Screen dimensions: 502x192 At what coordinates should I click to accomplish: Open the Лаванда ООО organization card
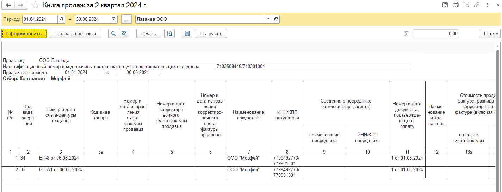[x=276, y=19]
